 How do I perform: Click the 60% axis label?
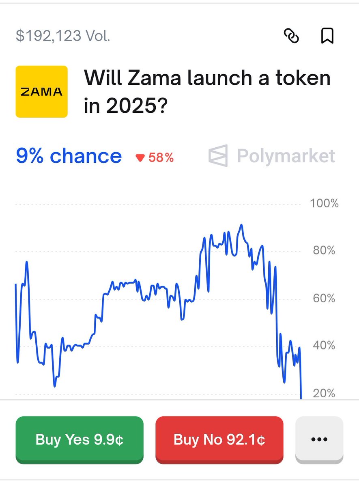coord(324,299)
